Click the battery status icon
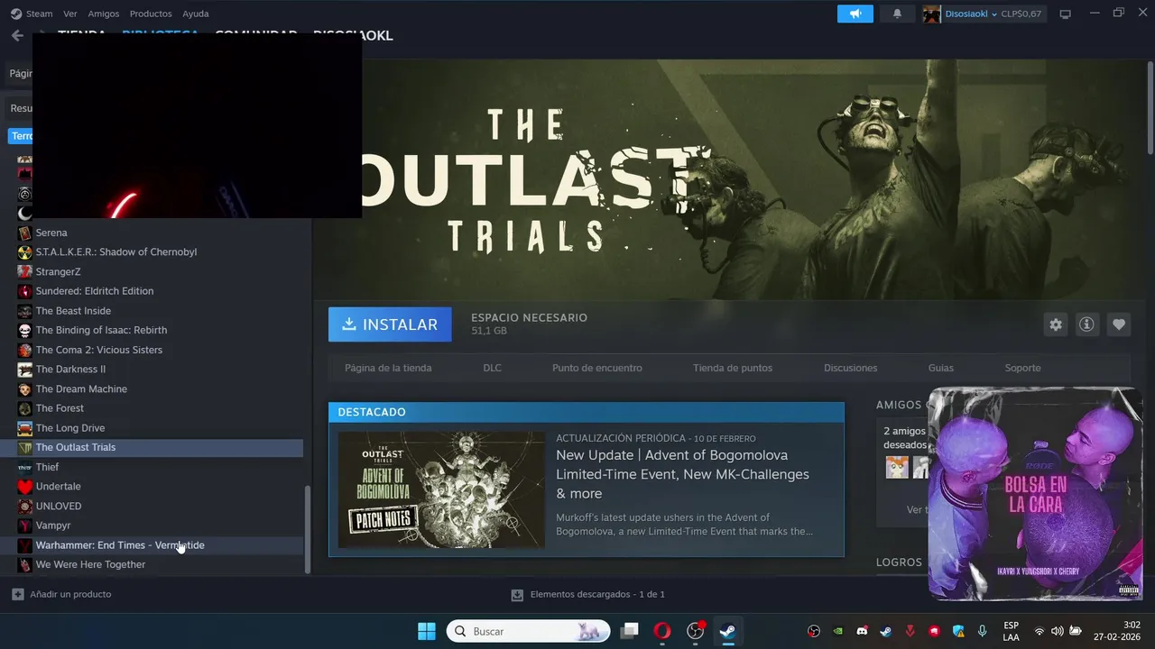This screenshot has height=649, width=1155. 1076,631
